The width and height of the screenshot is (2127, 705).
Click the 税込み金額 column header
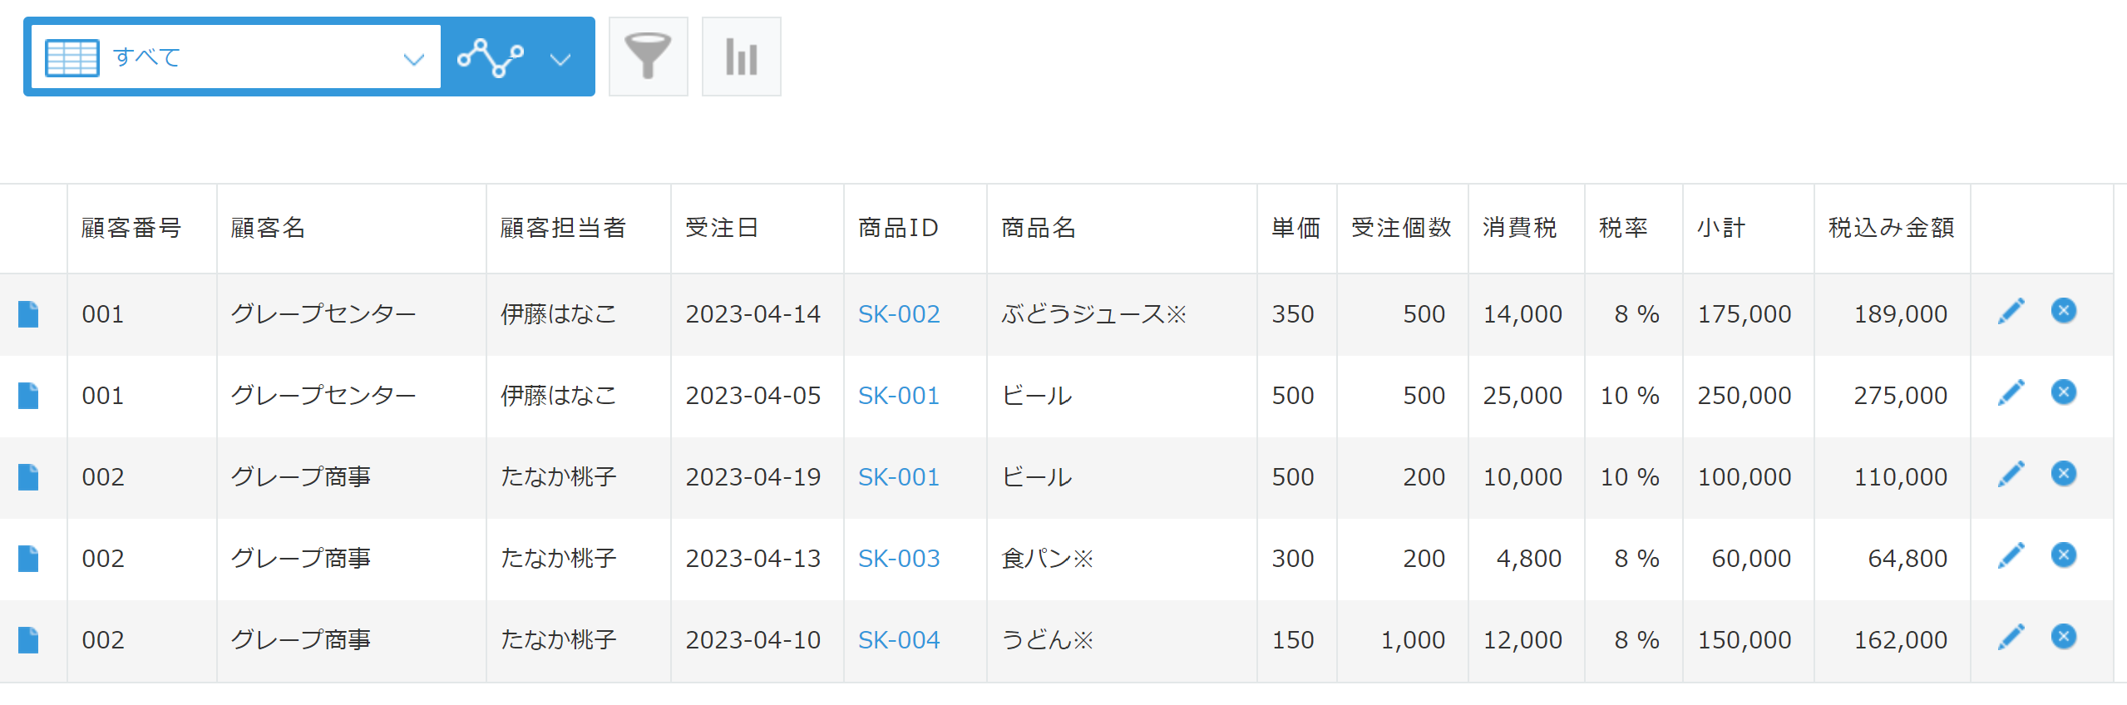[1890, 228]
